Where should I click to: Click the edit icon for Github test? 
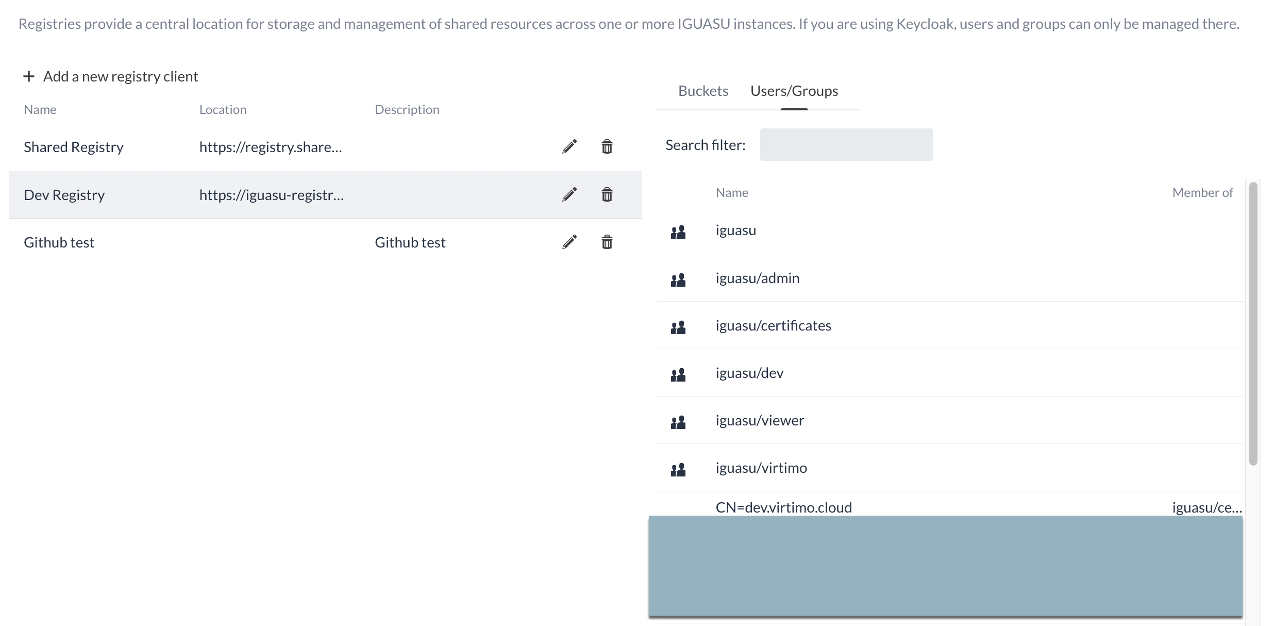click(569, 241)
